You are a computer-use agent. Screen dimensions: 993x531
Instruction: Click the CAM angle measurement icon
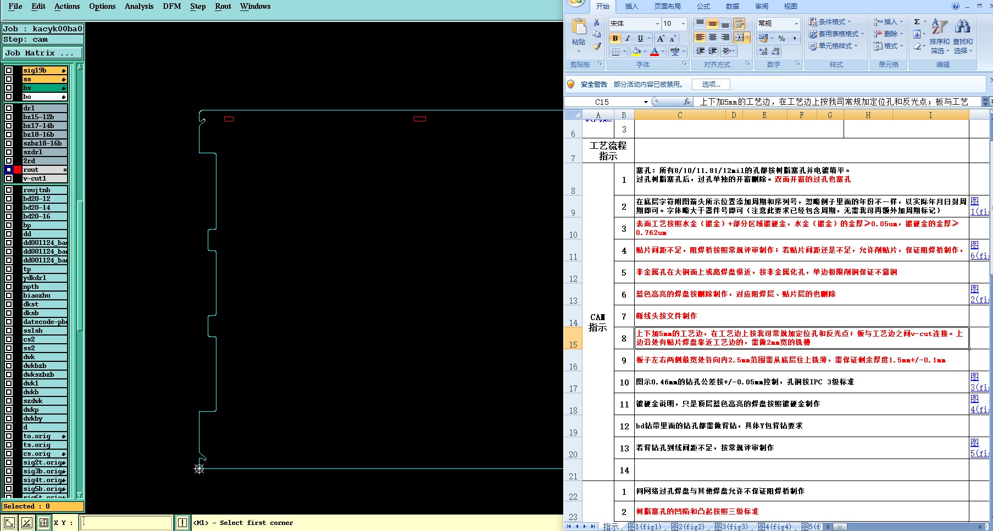click(26, 523)
